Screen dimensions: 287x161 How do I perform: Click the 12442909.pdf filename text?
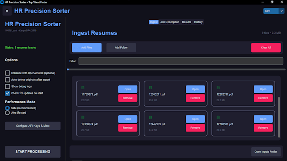pos(157,124)
